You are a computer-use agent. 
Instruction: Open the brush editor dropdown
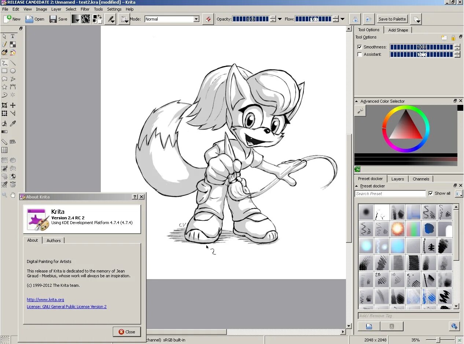click(x=110, y=19)
